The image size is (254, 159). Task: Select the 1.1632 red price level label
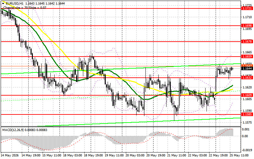(x=247, y=78)
